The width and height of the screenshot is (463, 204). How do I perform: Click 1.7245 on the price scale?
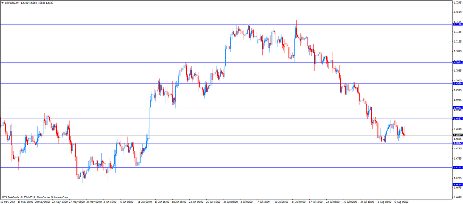[x=457, y=2]
